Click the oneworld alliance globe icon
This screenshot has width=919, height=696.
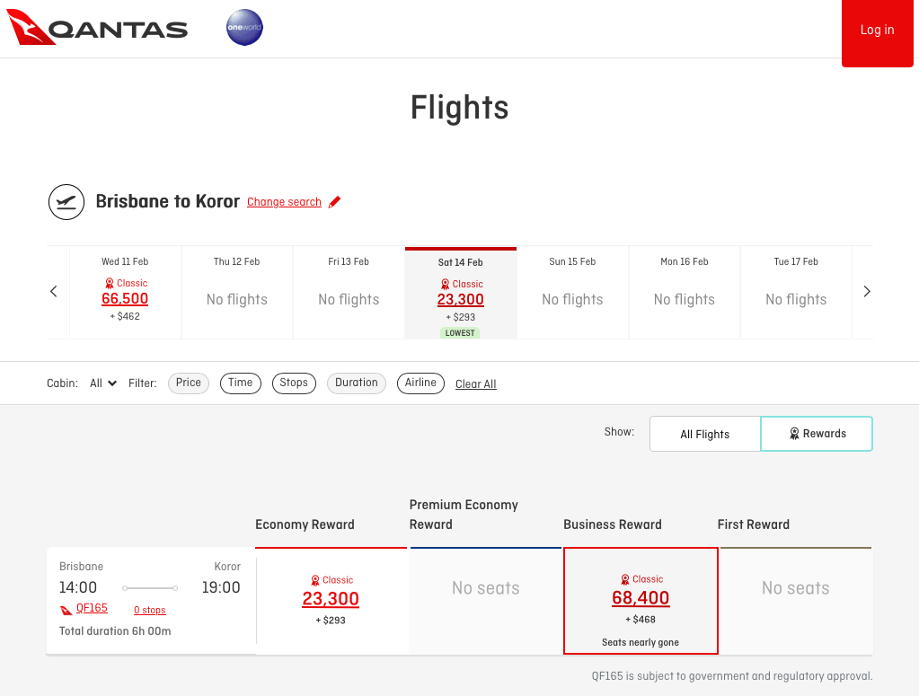pos(244,28)
